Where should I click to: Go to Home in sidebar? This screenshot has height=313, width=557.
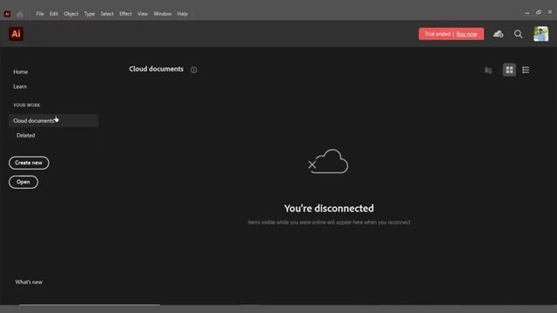tap(21, 71)
